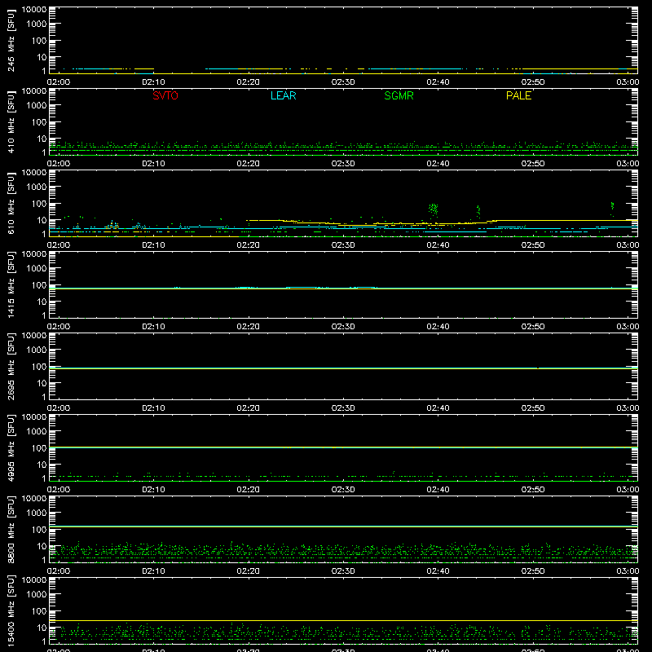Screen dimensions: 652x652
Task: Click the 100 label on 2695 MHz axis
Action: [39, 367]
